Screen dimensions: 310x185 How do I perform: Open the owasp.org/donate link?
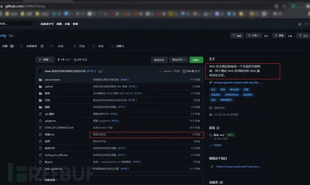238,167
